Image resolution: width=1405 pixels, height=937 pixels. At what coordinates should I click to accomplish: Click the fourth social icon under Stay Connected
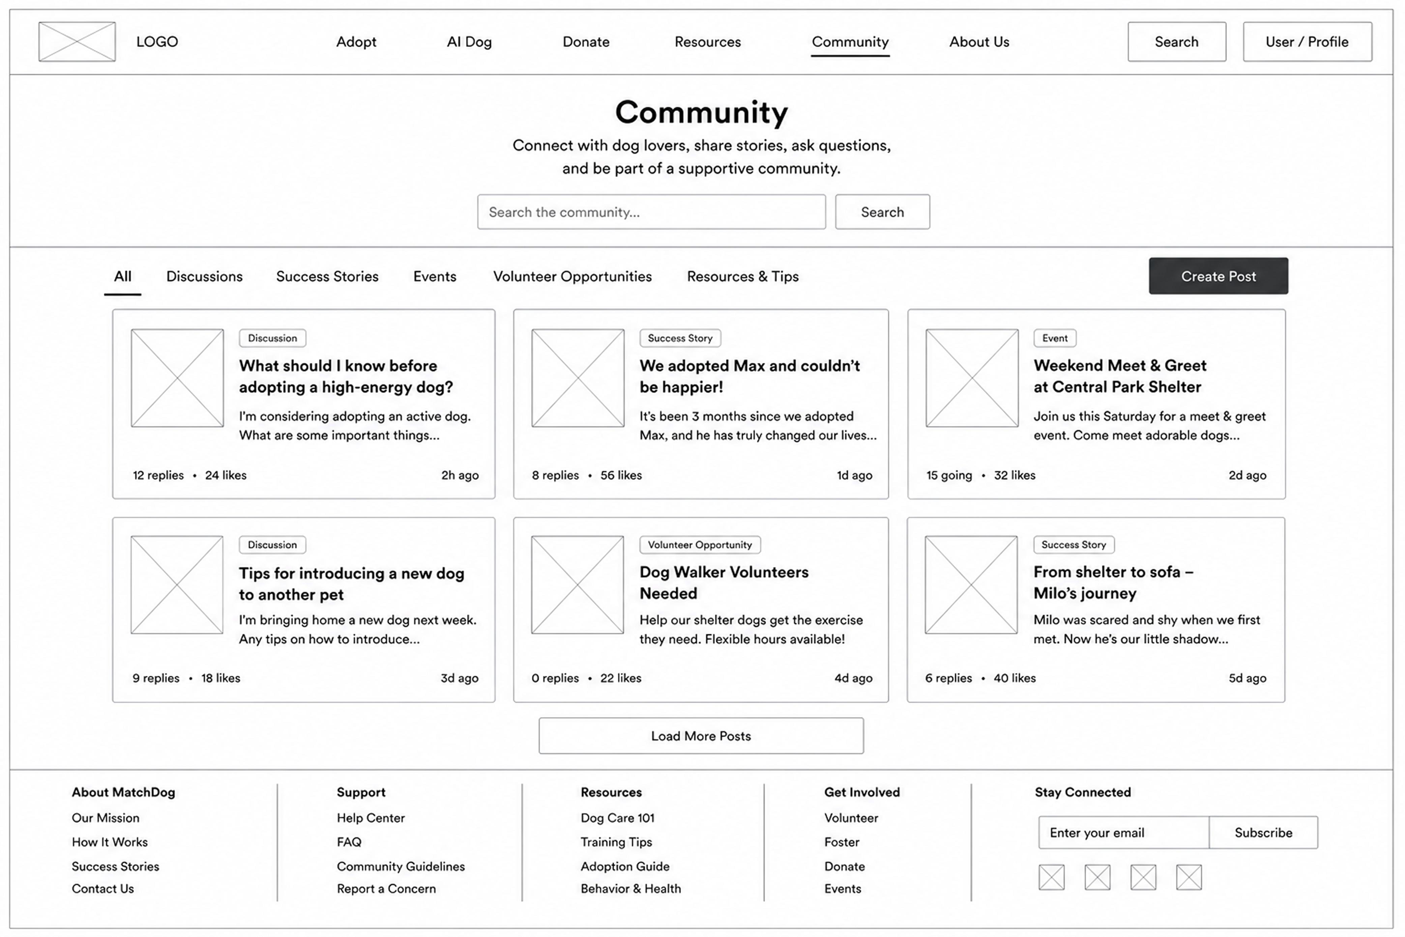coord(1189,878)
